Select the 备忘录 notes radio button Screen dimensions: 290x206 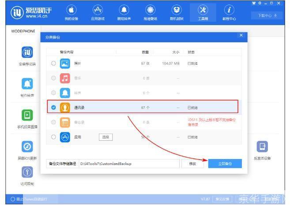pos(53,122)
